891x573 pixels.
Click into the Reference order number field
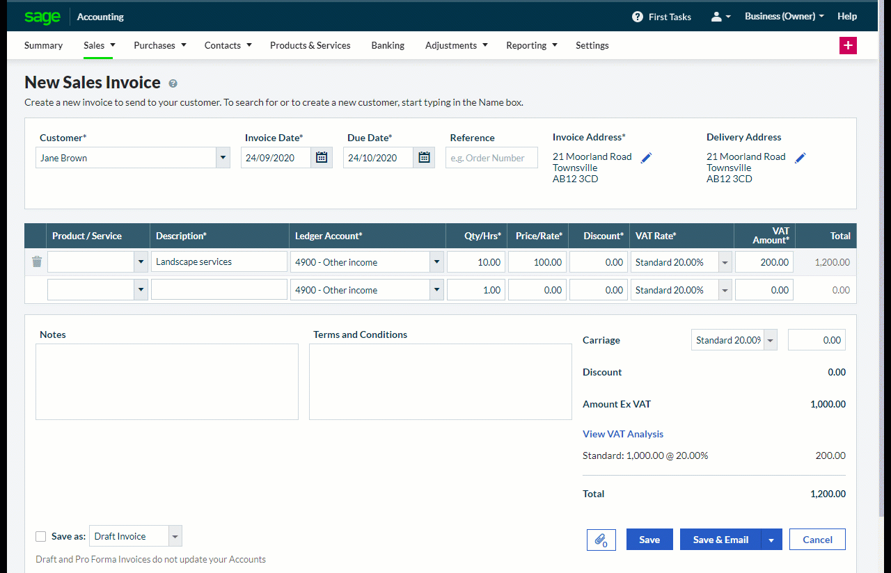[x=491, y=158]
